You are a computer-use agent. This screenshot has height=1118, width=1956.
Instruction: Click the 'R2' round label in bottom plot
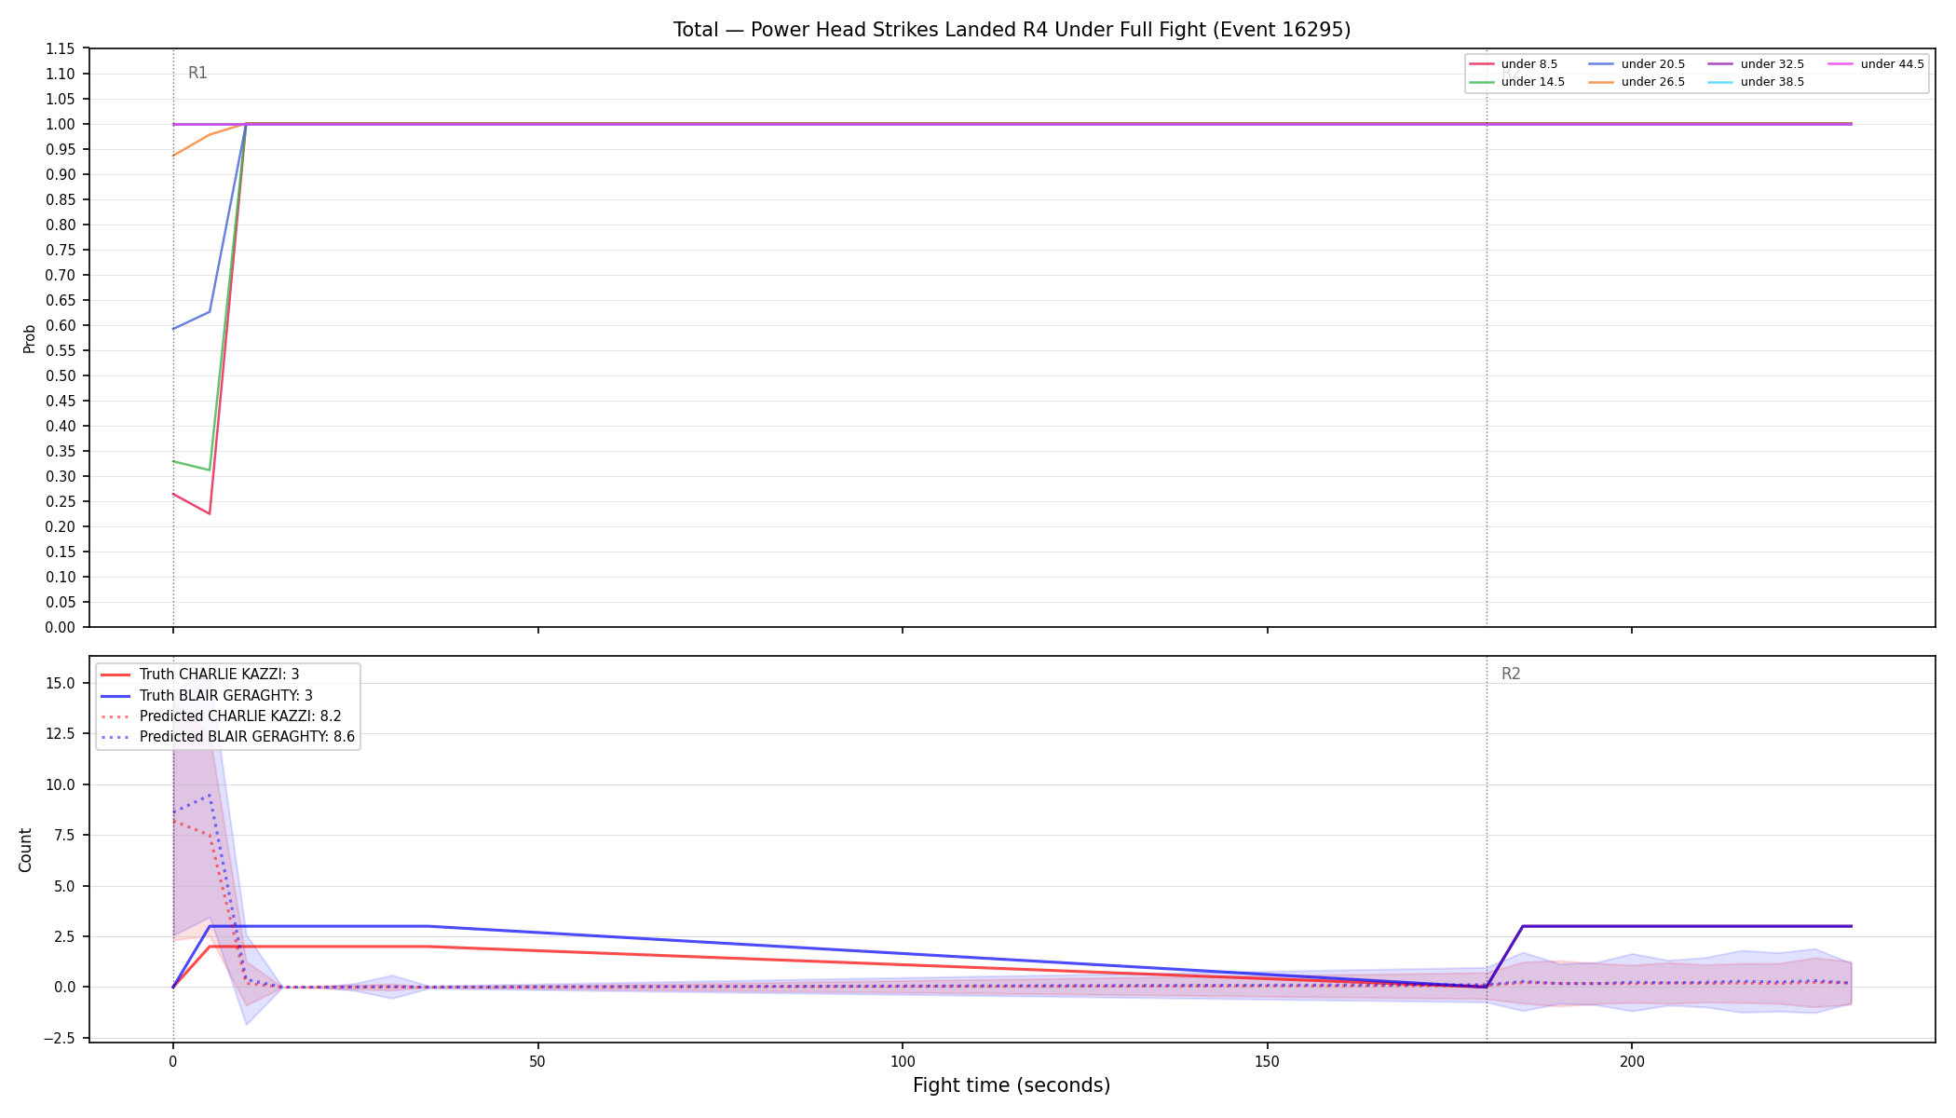pos(1511,674)
